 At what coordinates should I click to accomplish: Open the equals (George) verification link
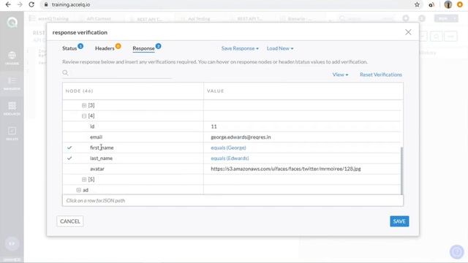(x=228, y=148)
